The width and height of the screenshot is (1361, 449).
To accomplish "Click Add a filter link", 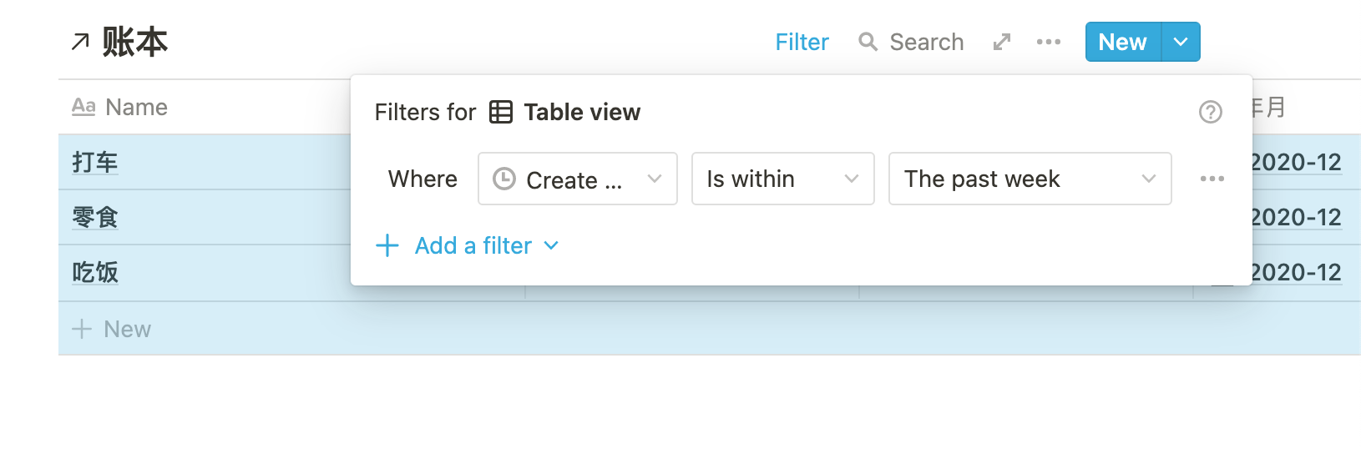I will pyautogui.click(x=473, y=245).
